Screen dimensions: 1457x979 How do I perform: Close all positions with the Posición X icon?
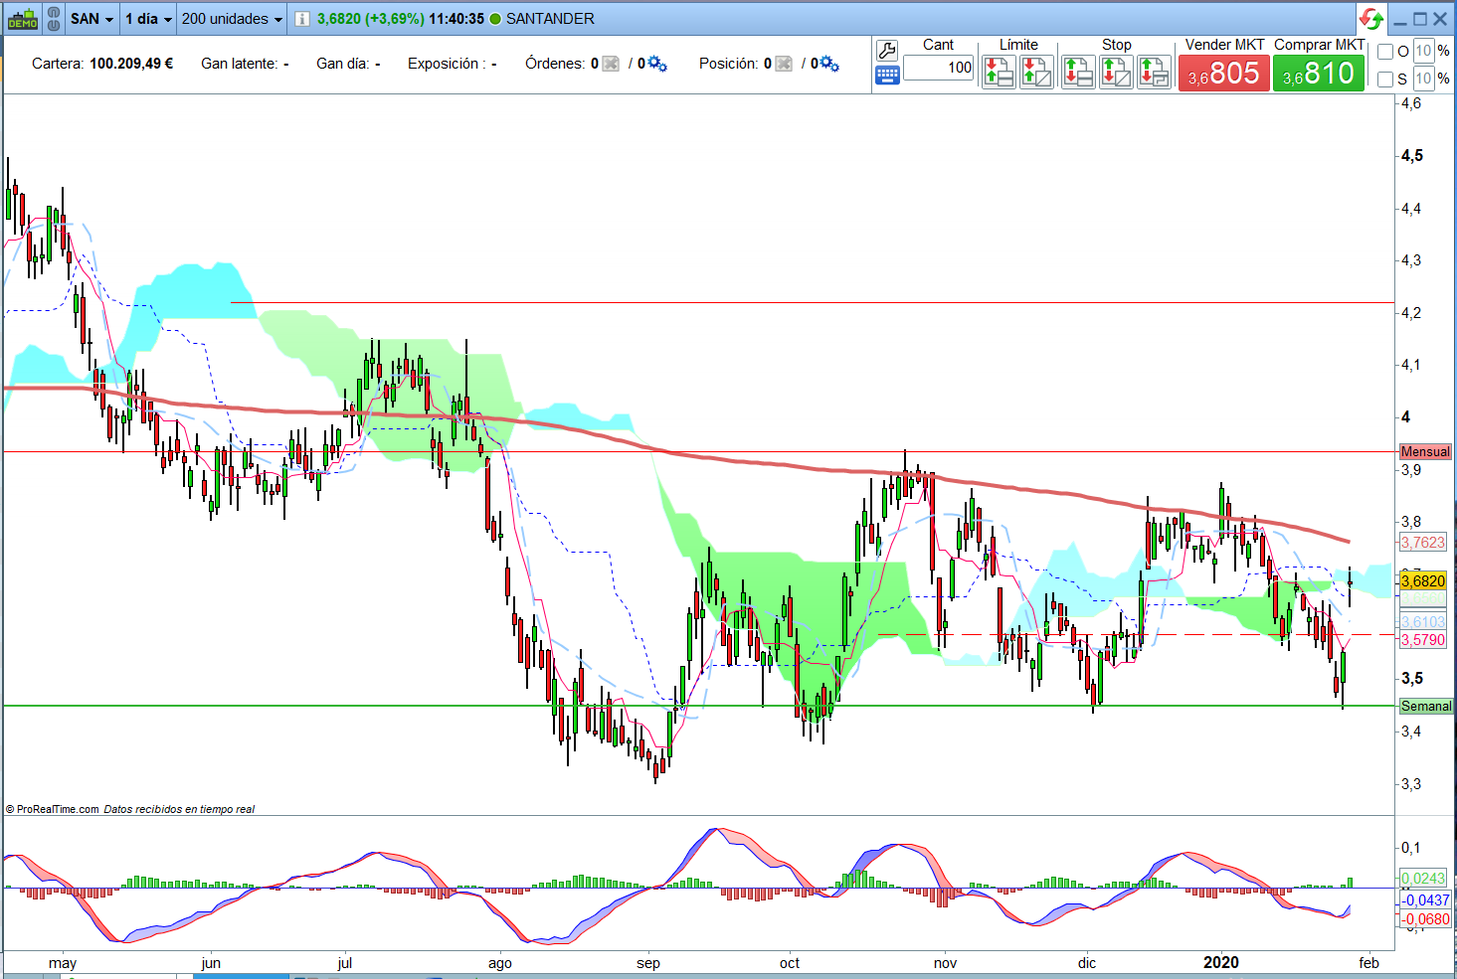(784, 64)
